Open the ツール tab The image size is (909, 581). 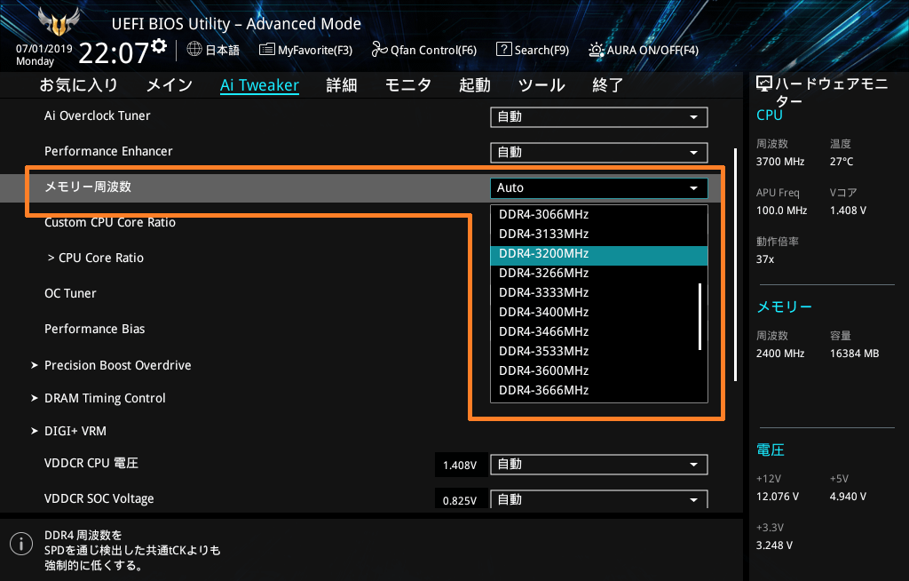pos(541,85)
